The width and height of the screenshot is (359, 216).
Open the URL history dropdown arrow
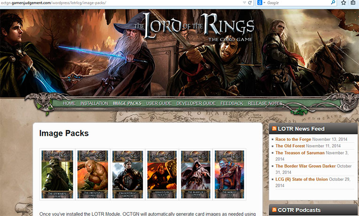[x=244, y=3]
